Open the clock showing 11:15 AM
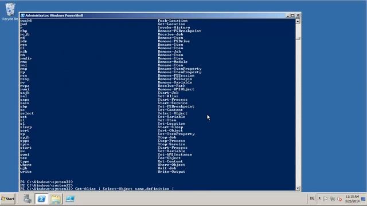The width and height of the screenshot is (367, 206). (x=352, y=199)
